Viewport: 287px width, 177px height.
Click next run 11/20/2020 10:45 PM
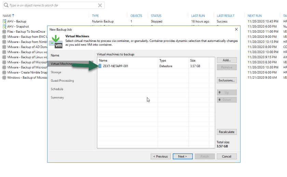(x=263, y=21)
